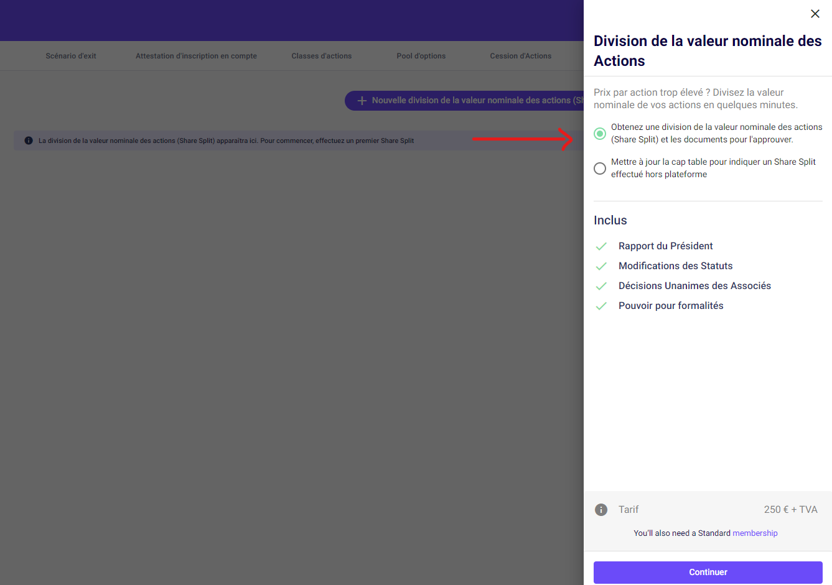Screen dimensions: 832x585
Task: Click the info icon in the Share Split banner
Action: (29, 140)
